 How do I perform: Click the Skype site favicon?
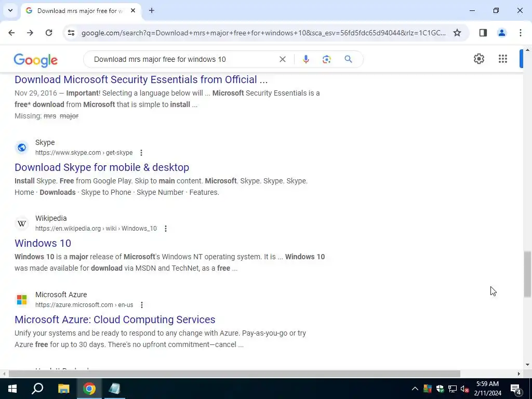[x=22, y=148]
